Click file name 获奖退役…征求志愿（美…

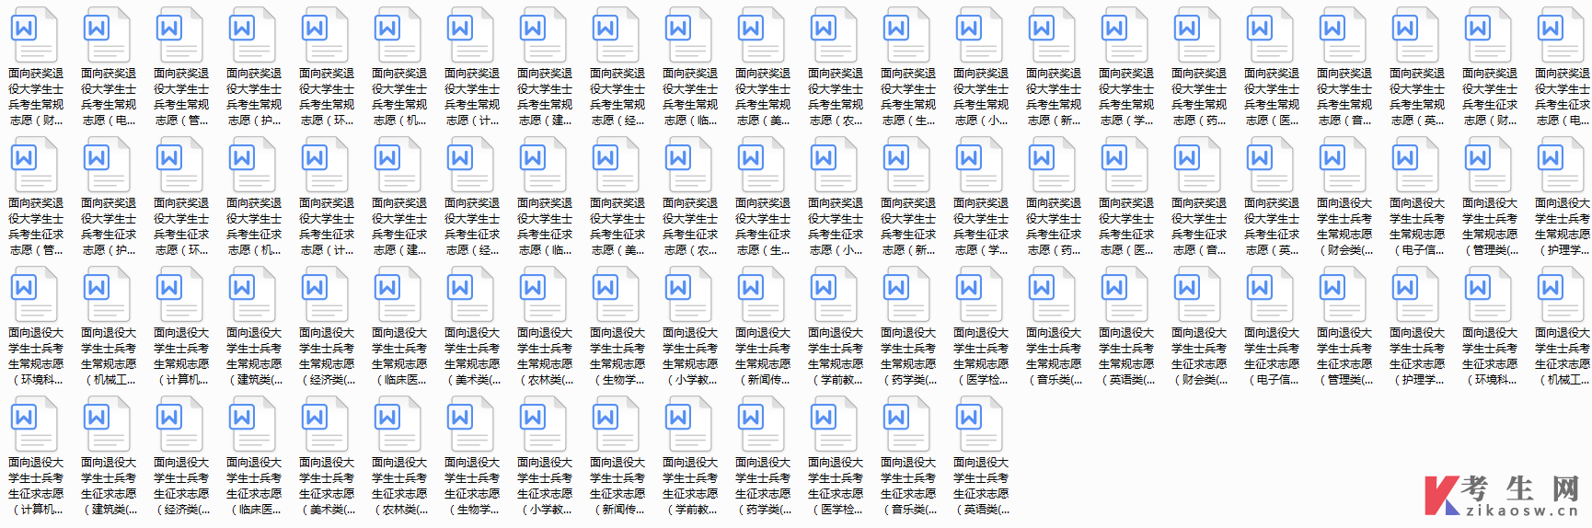tap(617, 226)
